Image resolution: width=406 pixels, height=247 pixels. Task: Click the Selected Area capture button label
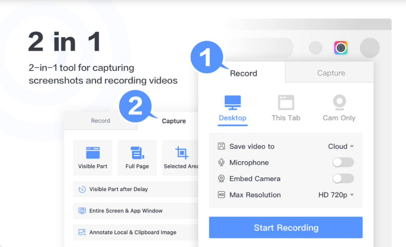181,166
